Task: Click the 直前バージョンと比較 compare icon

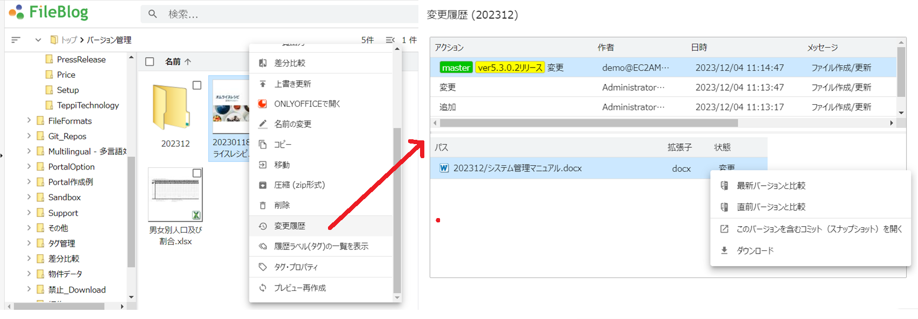Action: pyautogui.click(x=724, y=207)
